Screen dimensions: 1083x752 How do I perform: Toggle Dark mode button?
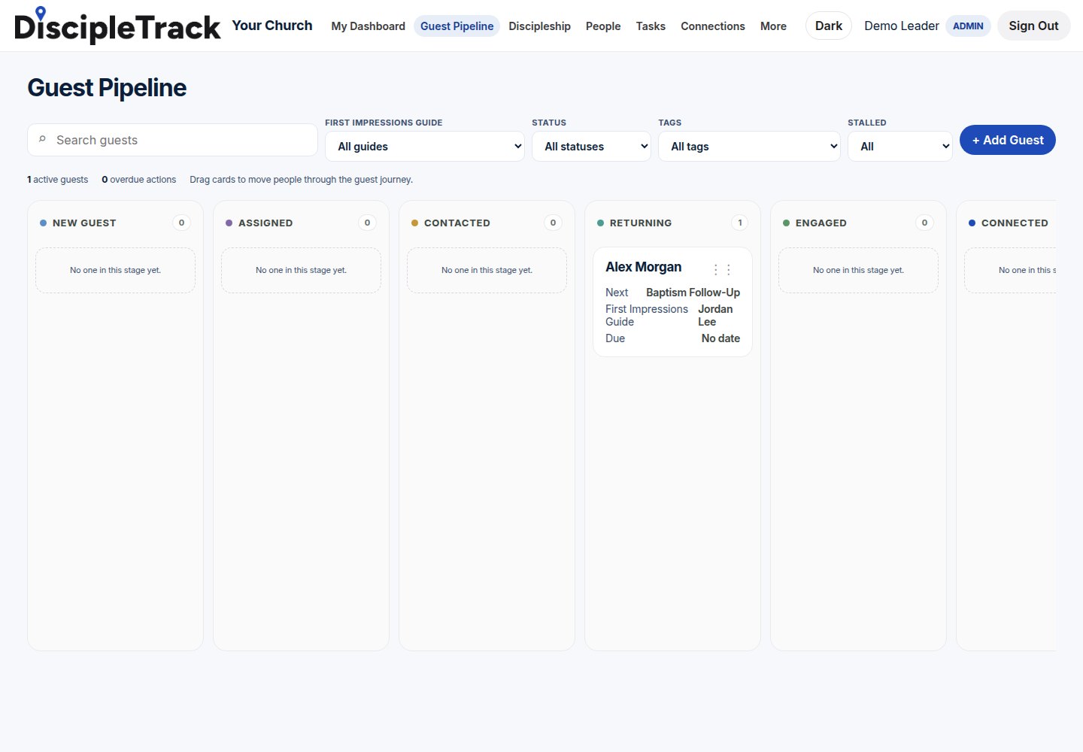coord(828,26)
